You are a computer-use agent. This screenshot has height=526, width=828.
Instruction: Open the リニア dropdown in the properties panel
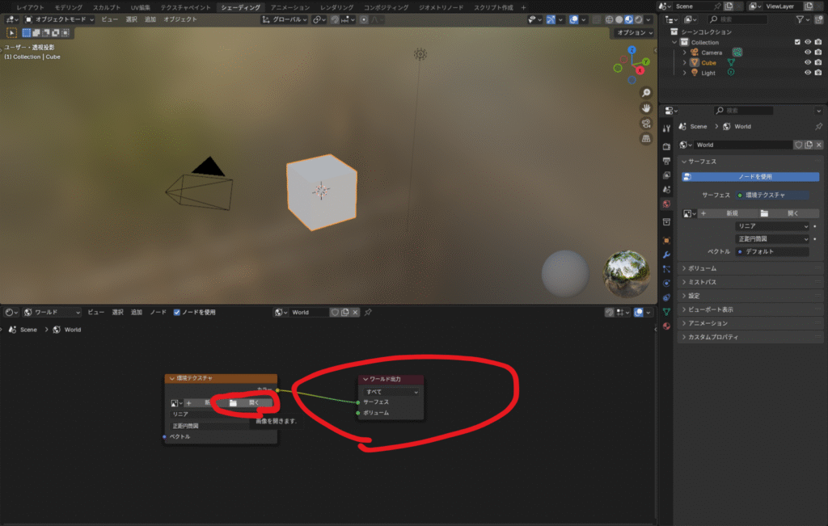click(x=772, y=225)
